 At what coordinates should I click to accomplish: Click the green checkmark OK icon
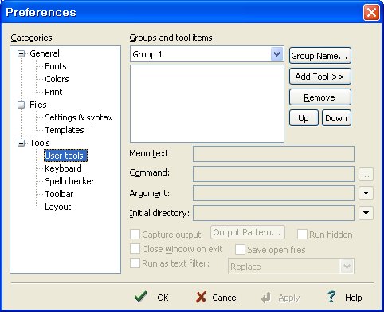point(141,297)
